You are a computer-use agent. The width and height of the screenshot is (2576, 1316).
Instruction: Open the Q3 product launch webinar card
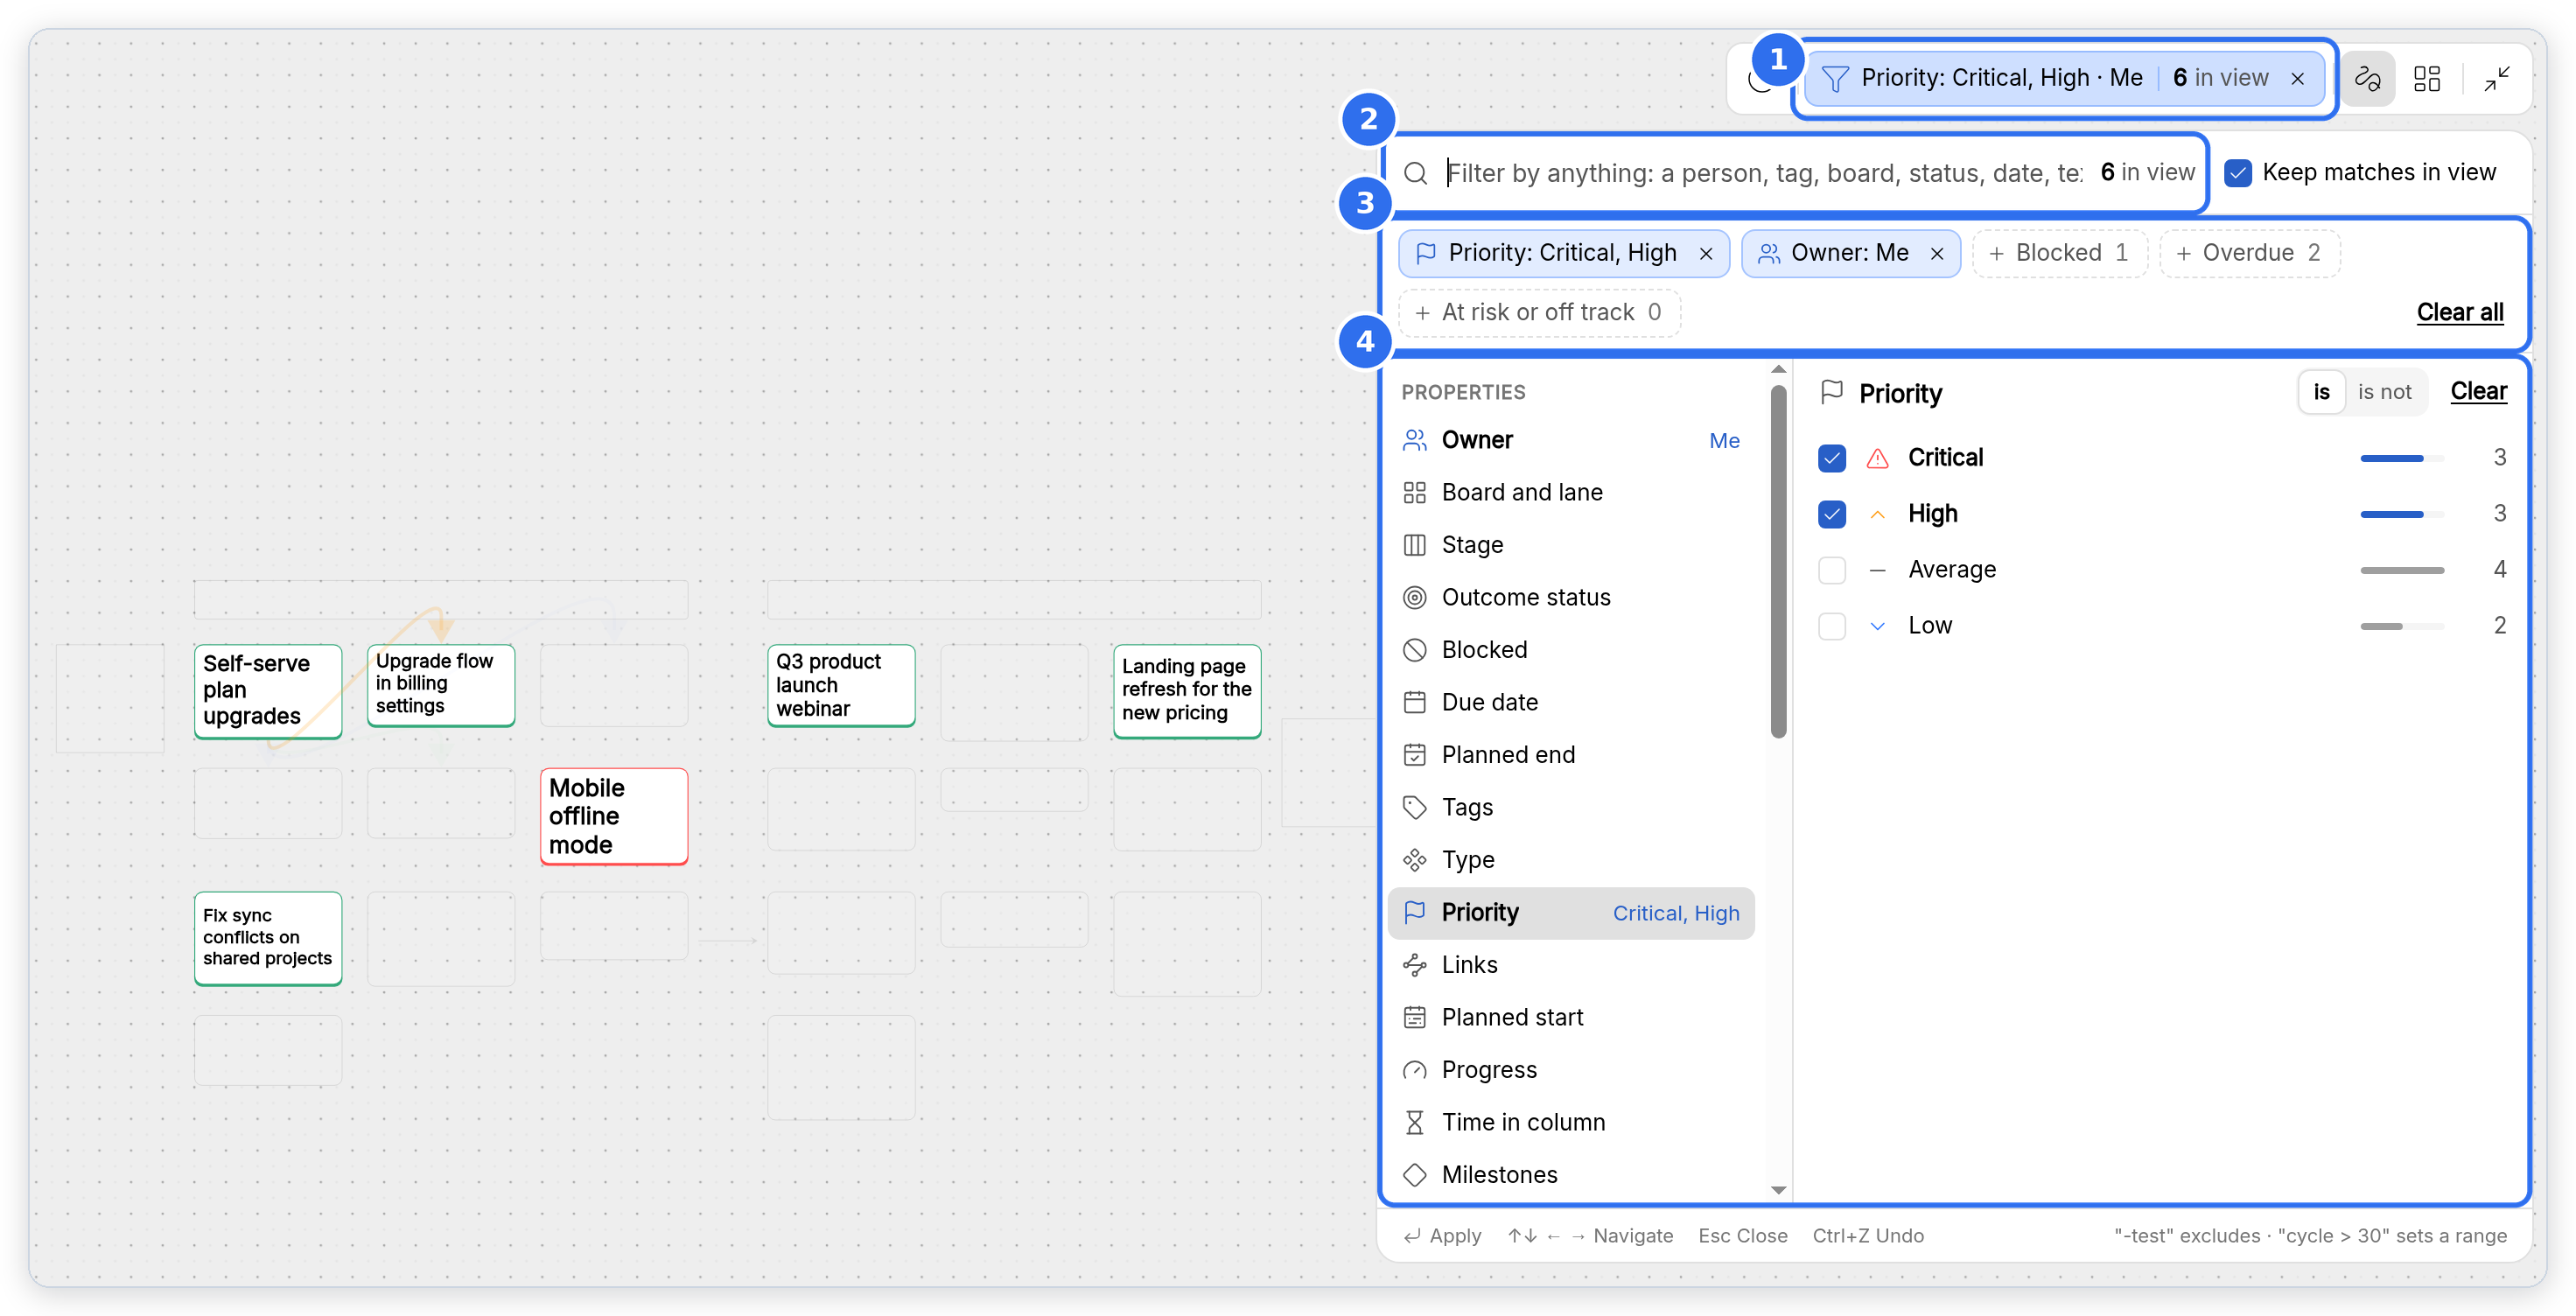pos(841,686)
